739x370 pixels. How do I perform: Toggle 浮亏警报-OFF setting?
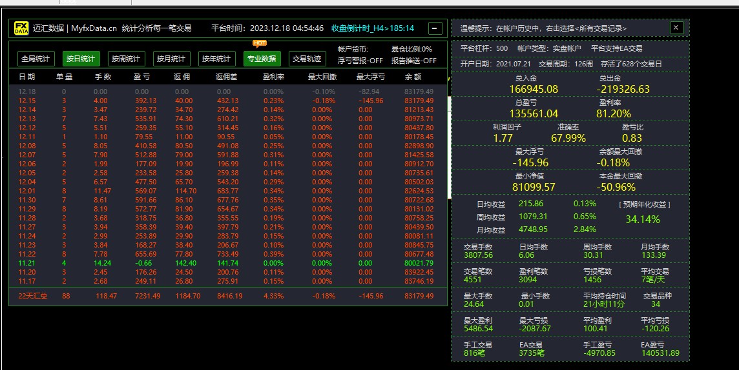(x=360, y=61)
